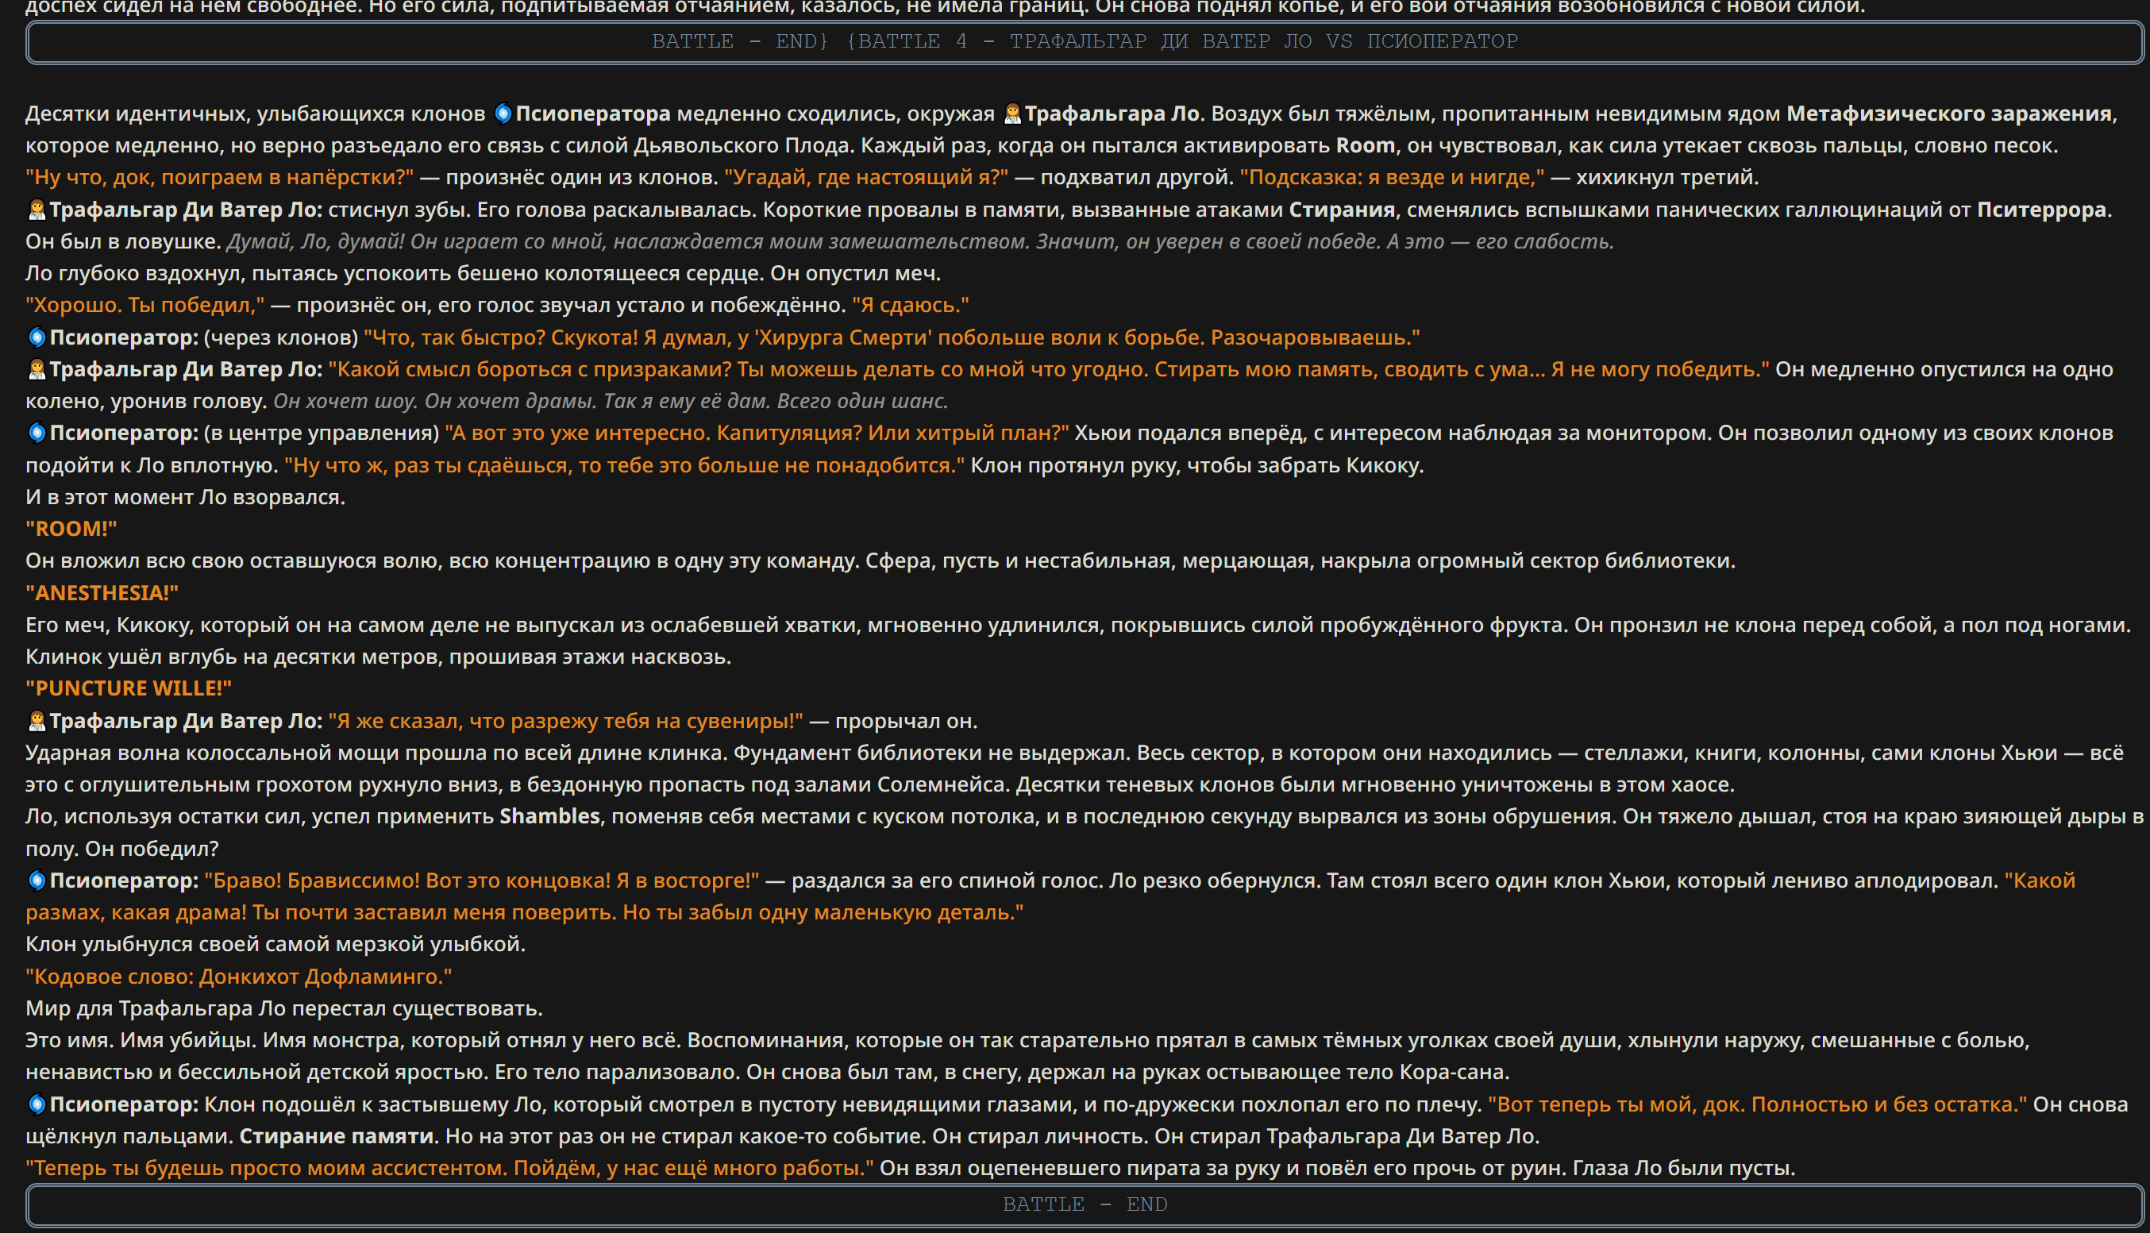This screenshot has height=1233, width=2150.
Task: Click the quote 'Хорошо. Ты победил,'
Action: (144, 305)
